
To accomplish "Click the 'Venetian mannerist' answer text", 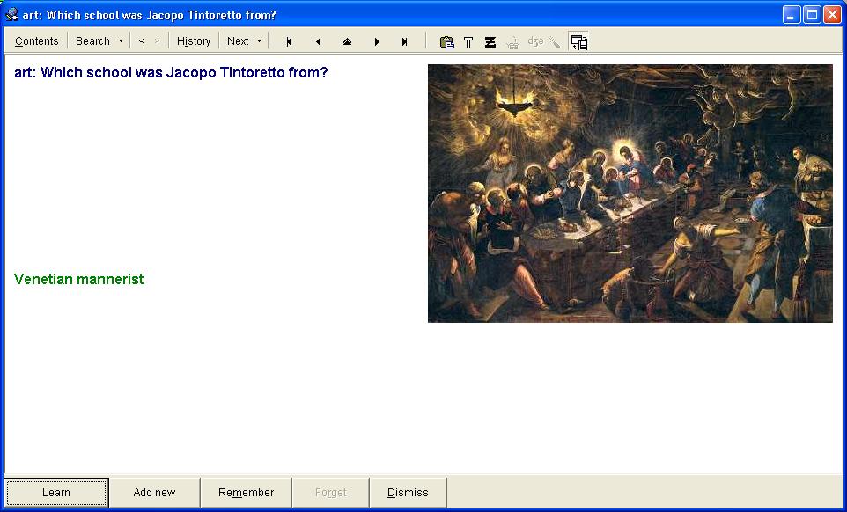I will point(79,279).
